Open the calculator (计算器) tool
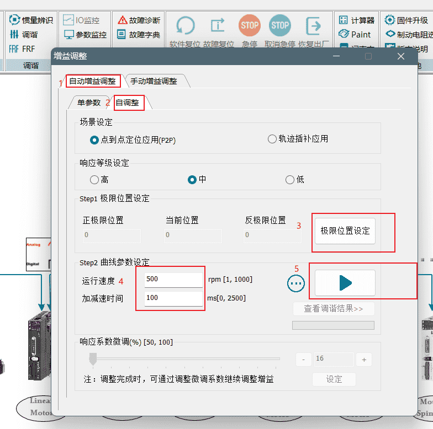 tap(357, 20)
